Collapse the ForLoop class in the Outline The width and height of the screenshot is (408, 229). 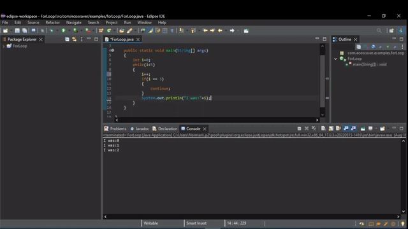(335, 59)
